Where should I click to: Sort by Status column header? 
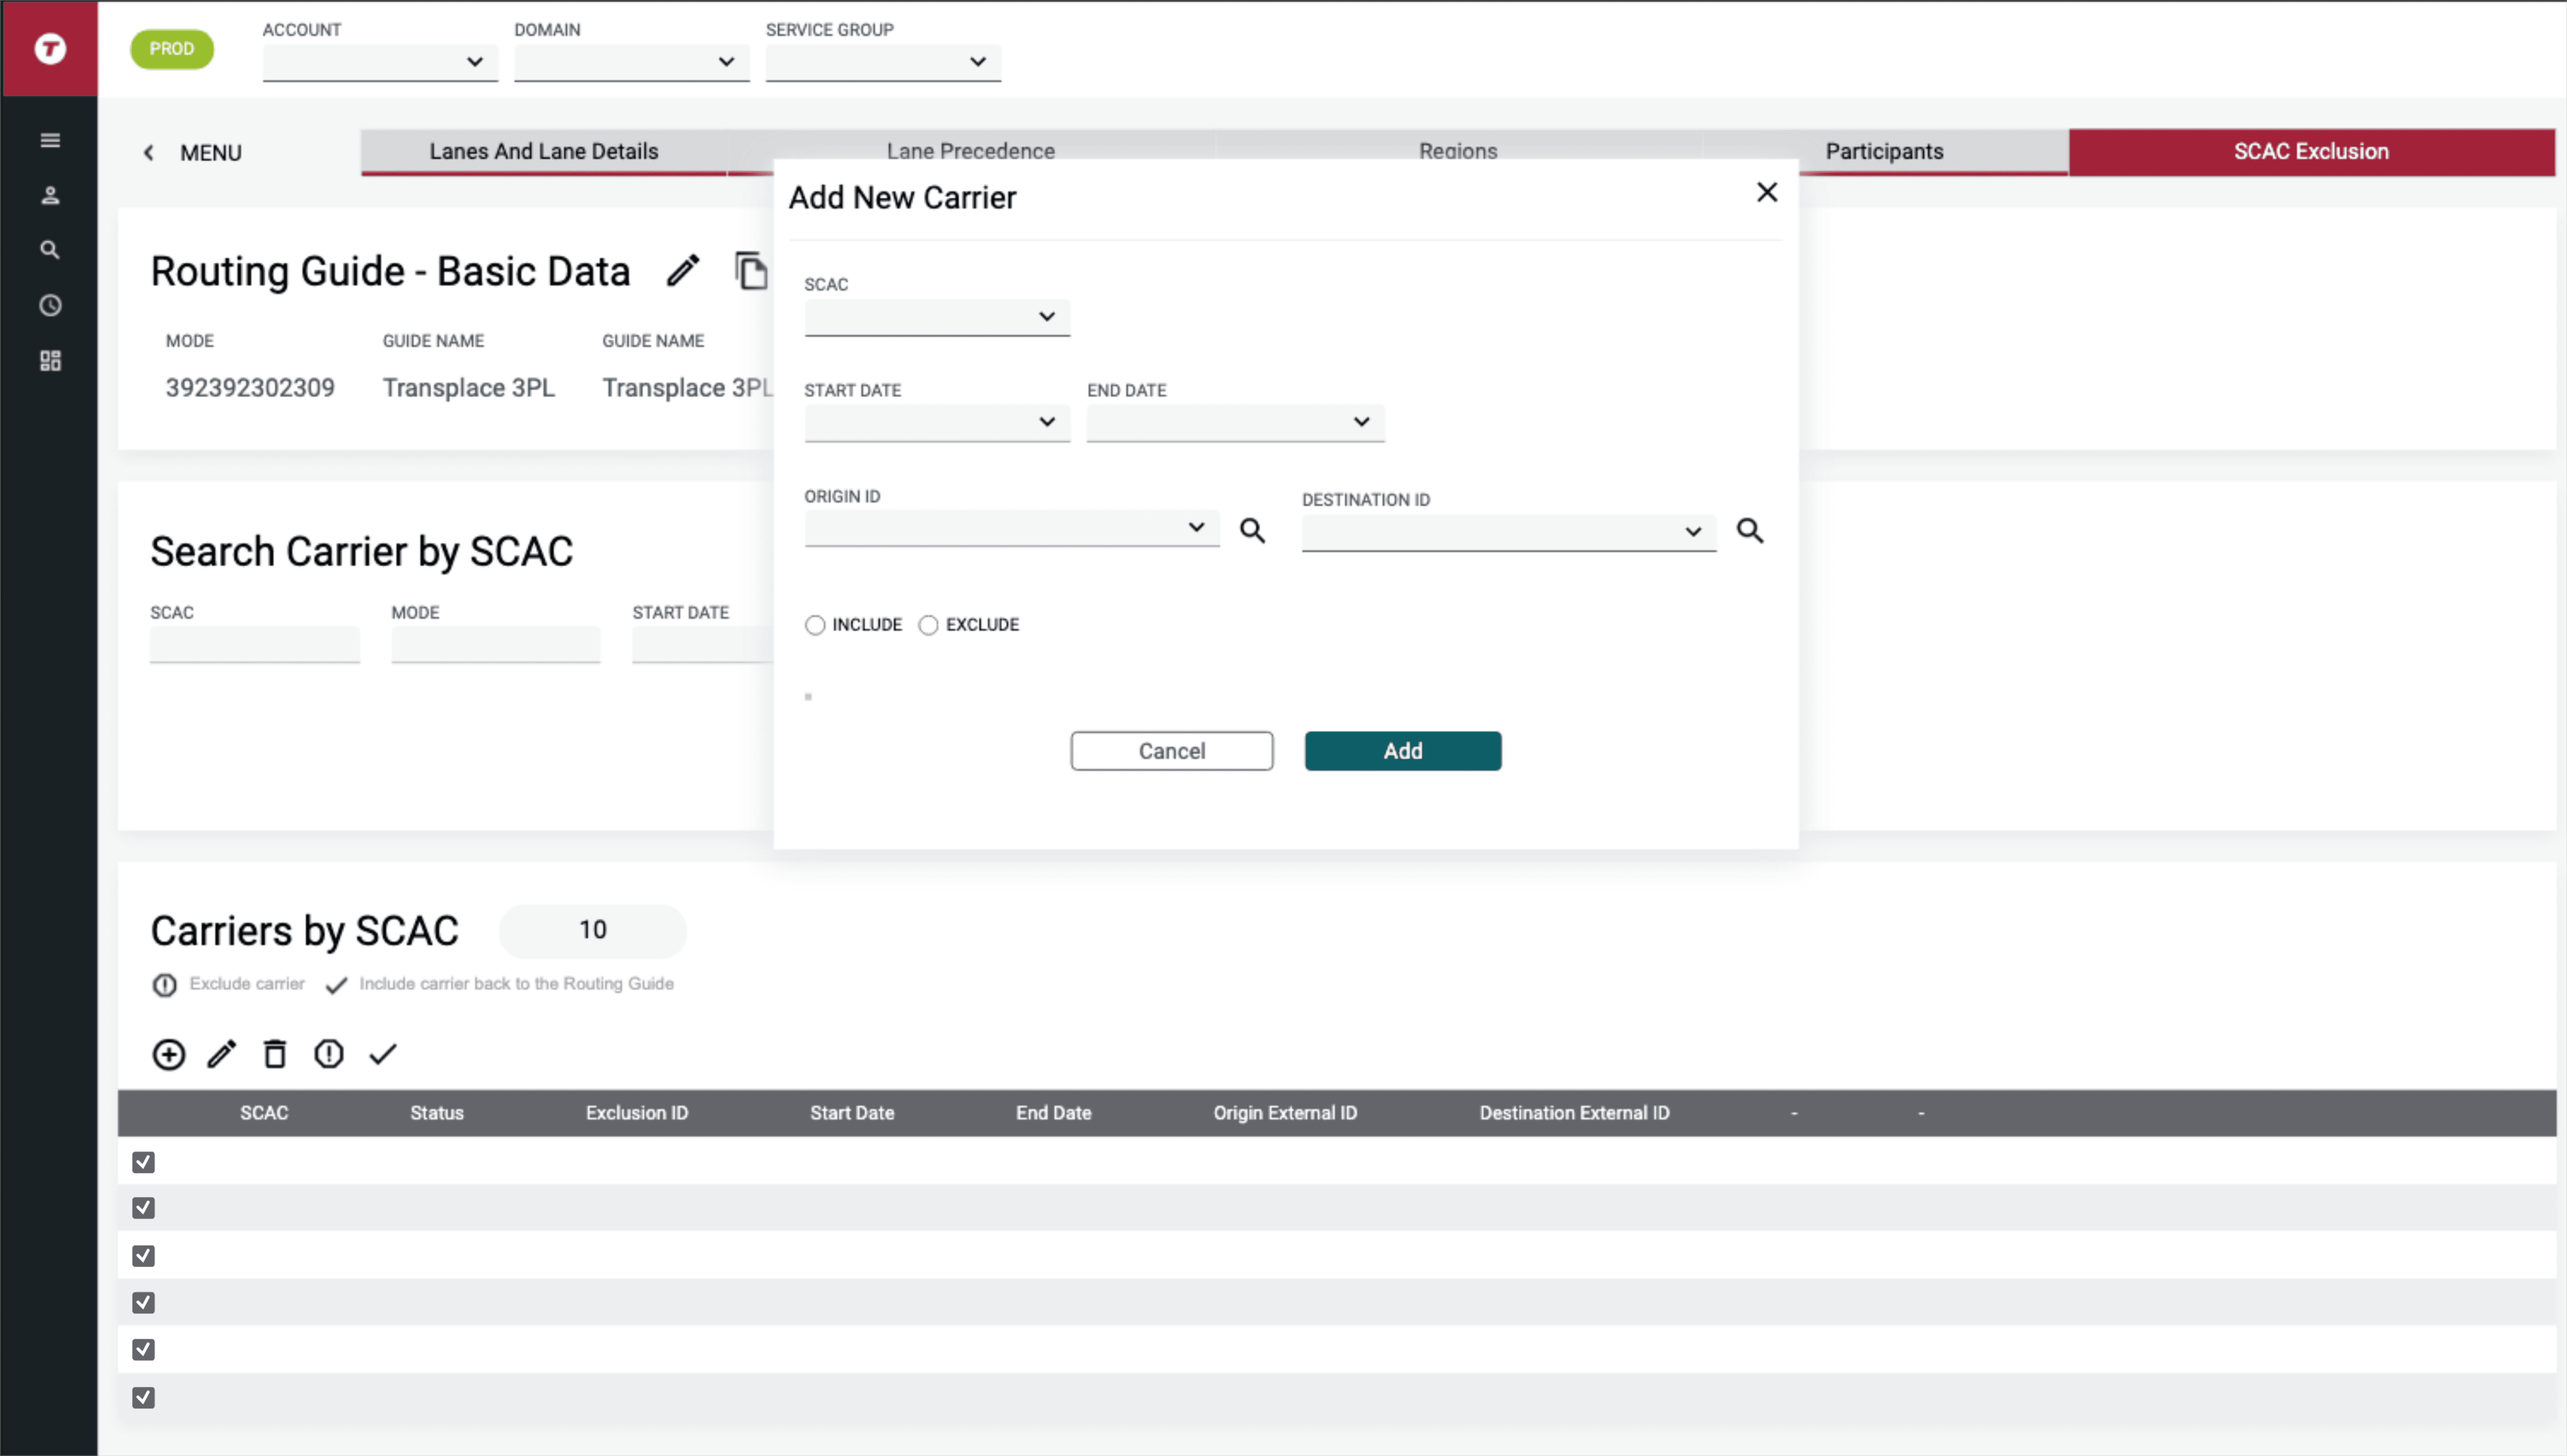point(437,1113)
